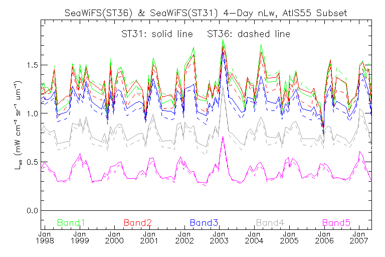
Task: Click the magenta Band5 peak in early 2003
Action: click(223, 137)
